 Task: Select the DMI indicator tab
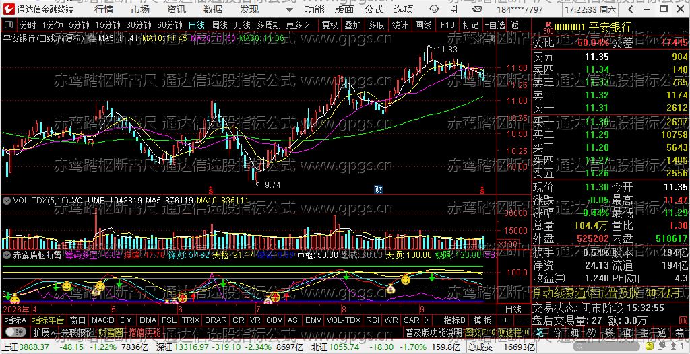127,320
